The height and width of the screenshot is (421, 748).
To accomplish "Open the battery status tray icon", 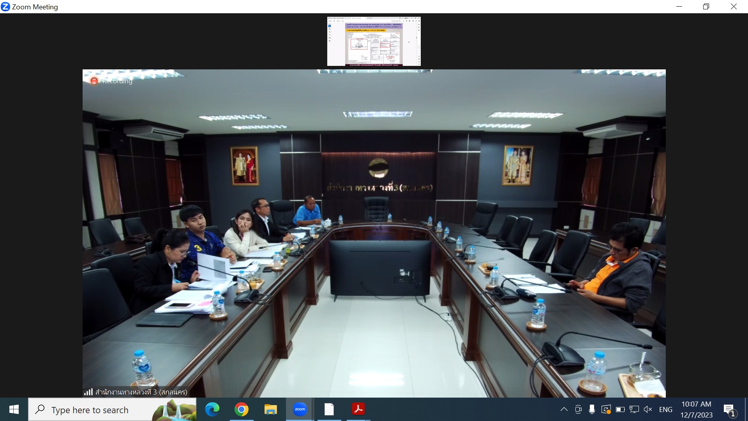I will (620, 409).
